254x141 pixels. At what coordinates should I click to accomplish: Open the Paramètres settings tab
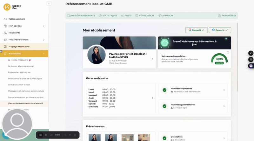coord(227,16)
